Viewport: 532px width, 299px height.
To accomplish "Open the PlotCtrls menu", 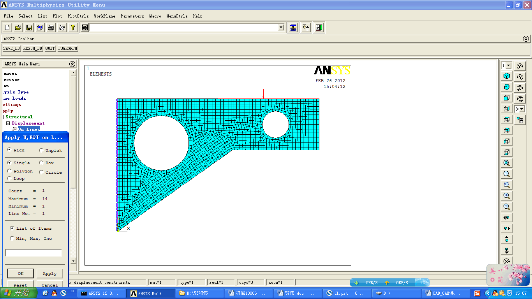I will (78, 16).
